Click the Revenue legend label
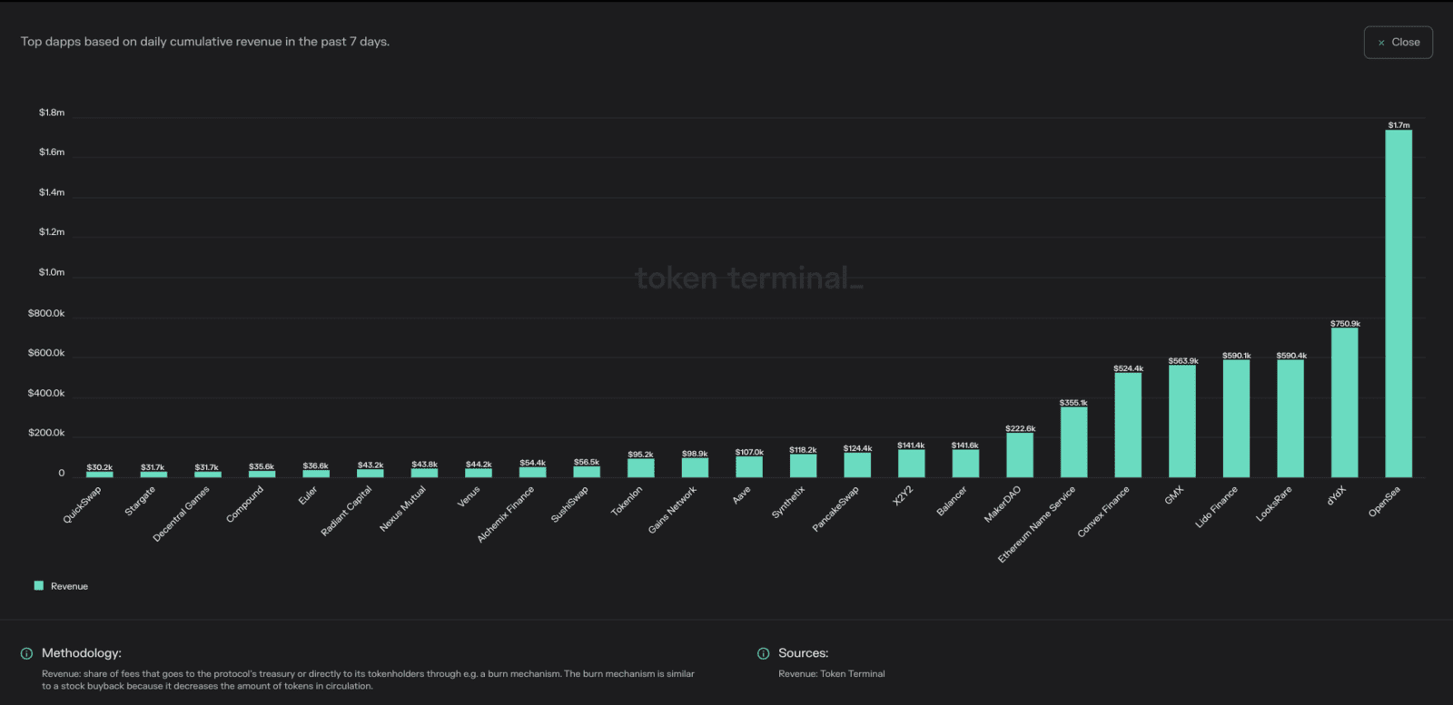Screen dimensions: 1453x705 [x=69, y=586]
